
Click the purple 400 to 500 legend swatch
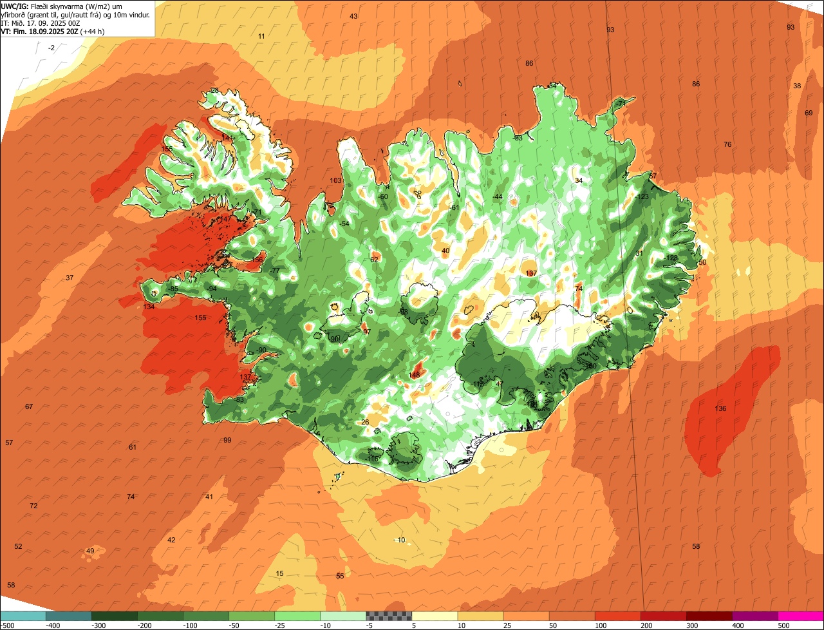[x=755, y=616]
